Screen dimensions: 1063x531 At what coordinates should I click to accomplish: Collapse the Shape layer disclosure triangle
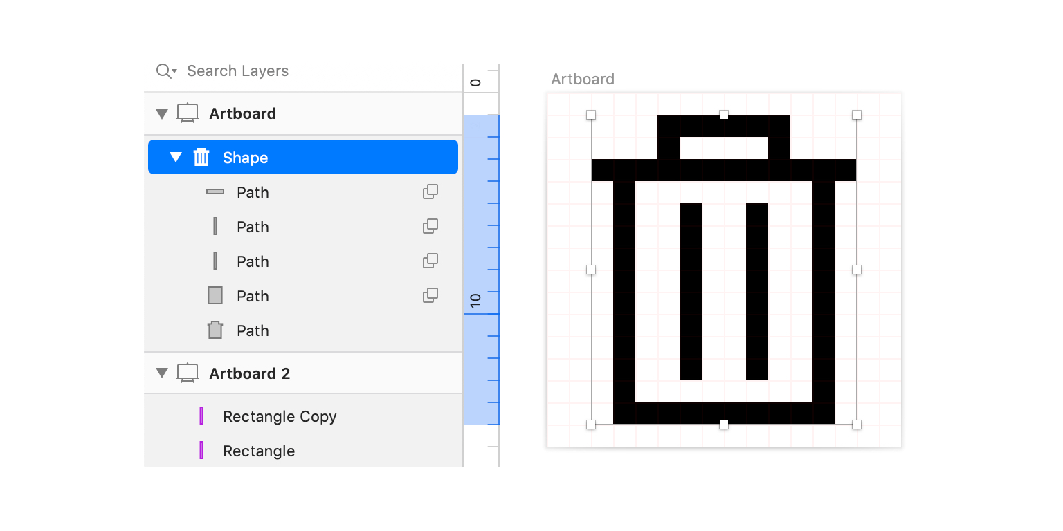pos(176,158)
